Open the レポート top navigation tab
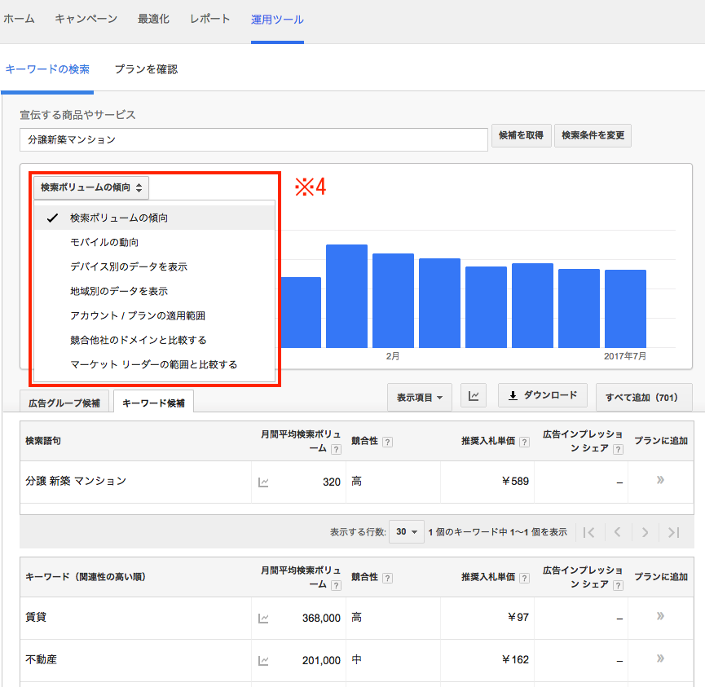 (x=210, y=19)
